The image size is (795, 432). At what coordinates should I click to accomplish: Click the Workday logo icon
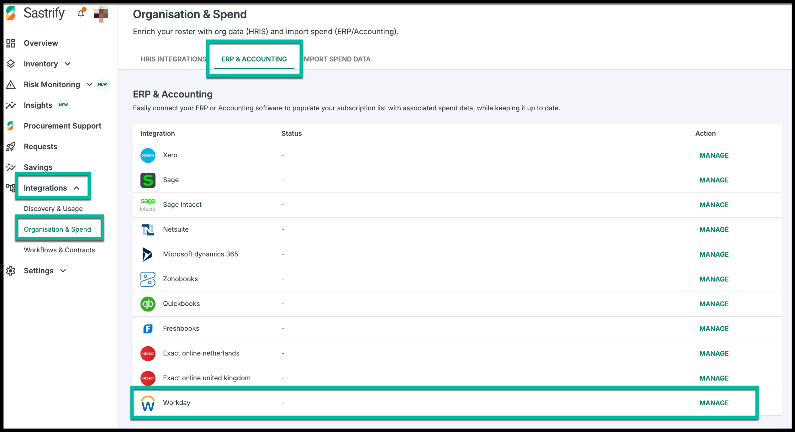point(148,403)
